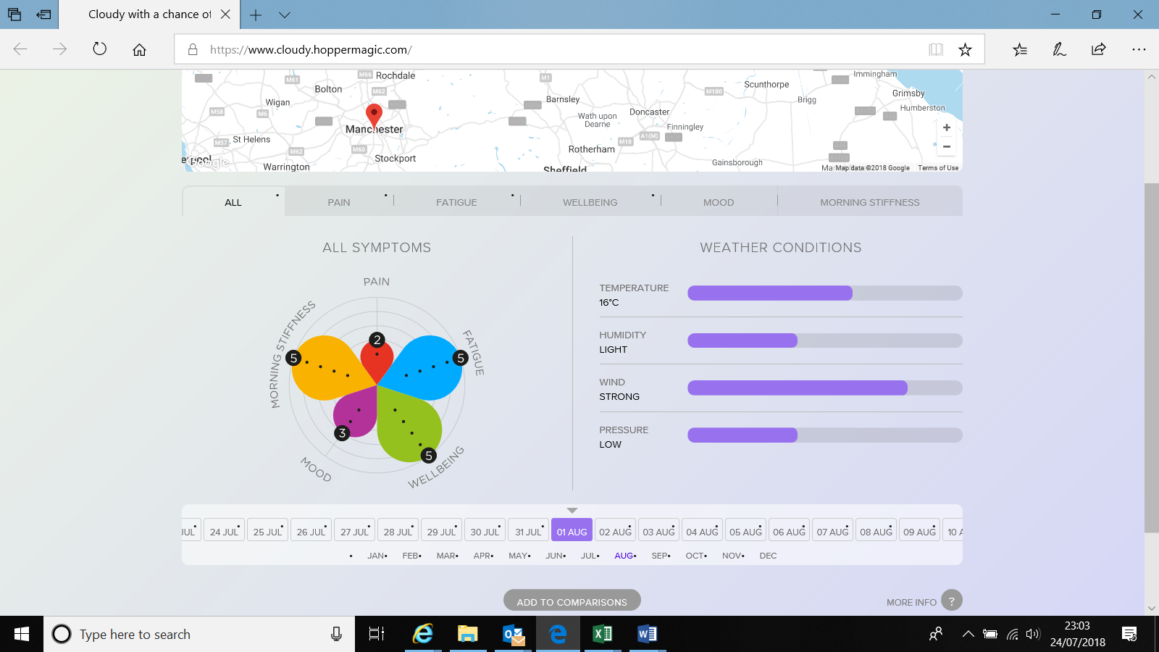Zoom in on the map

click(946, 128)
